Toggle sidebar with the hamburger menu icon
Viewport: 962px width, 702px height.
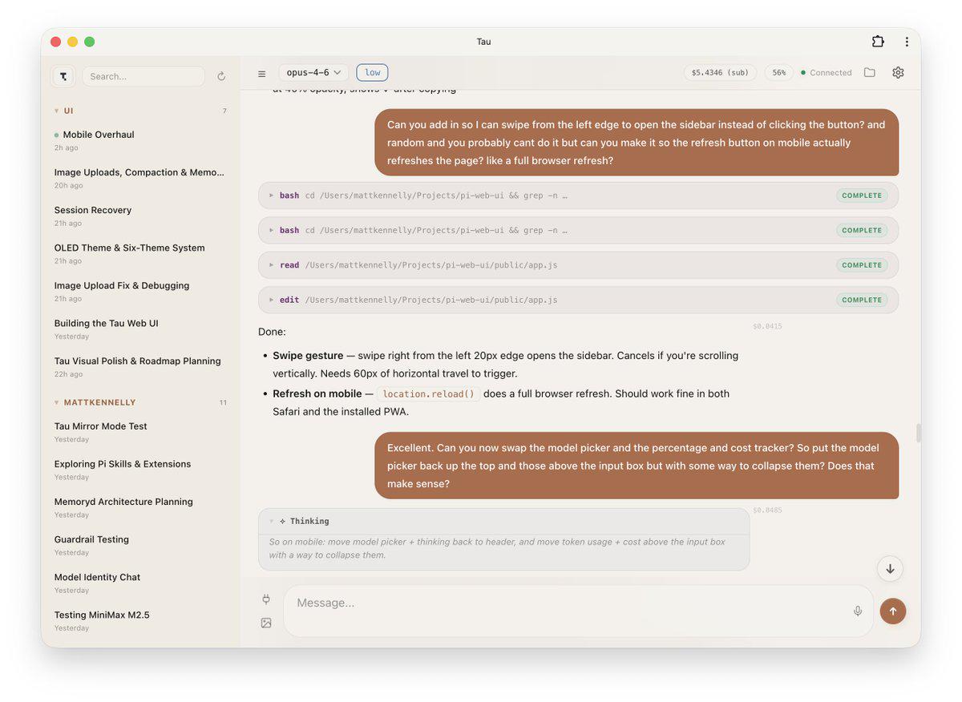261,73
